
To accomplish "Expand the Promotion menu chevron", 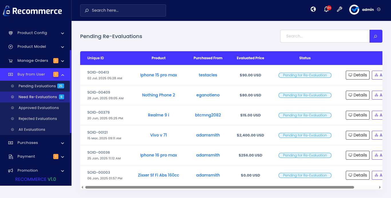I will (62, 171).
